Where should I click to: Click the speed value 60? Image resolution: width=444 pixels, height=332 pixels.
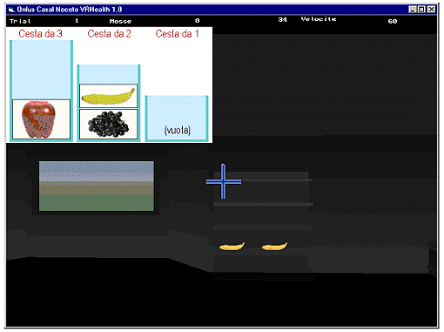coord(393,21)
